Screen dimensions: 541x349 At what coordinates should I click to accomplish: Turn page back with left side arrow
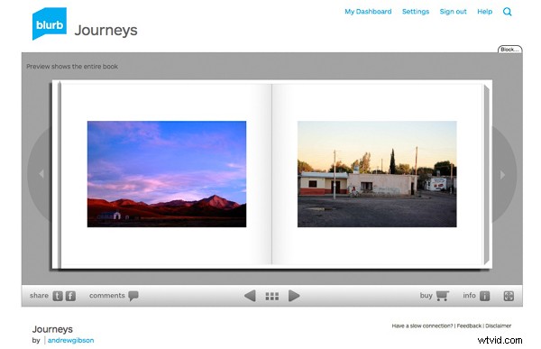pyautogui.click(x=41, y=174)
